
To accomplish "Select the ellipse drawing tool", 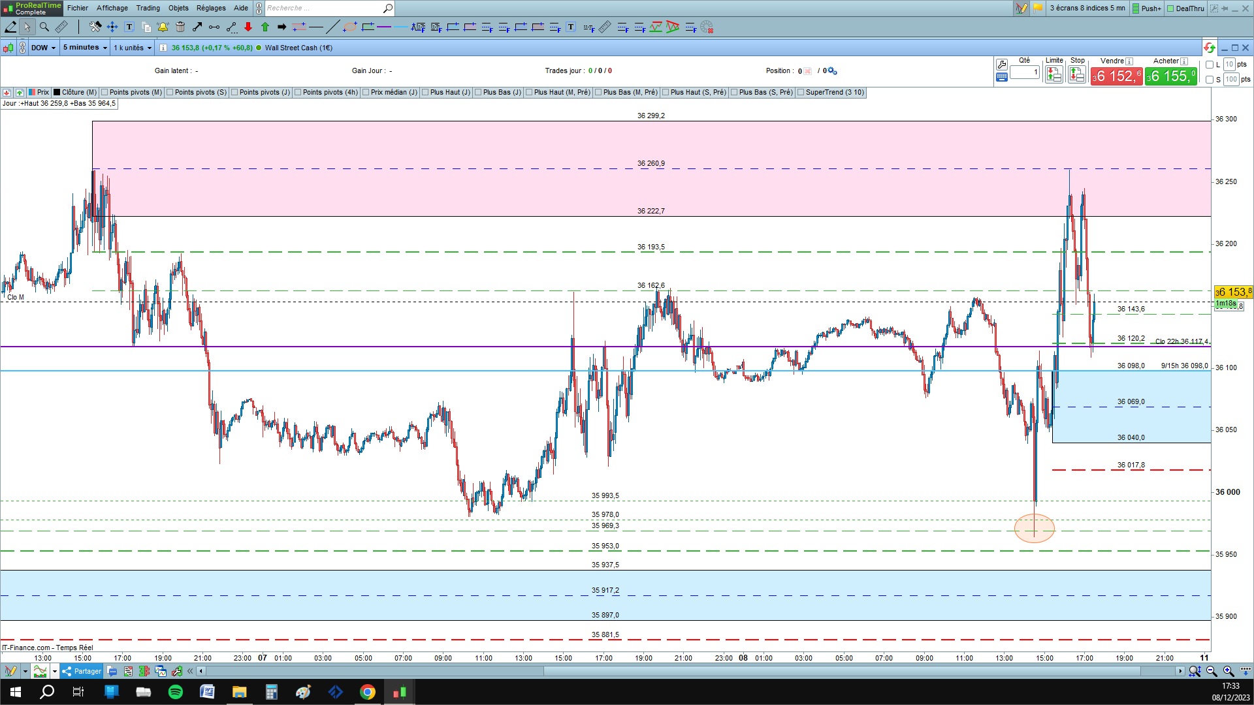I will 350,27.
